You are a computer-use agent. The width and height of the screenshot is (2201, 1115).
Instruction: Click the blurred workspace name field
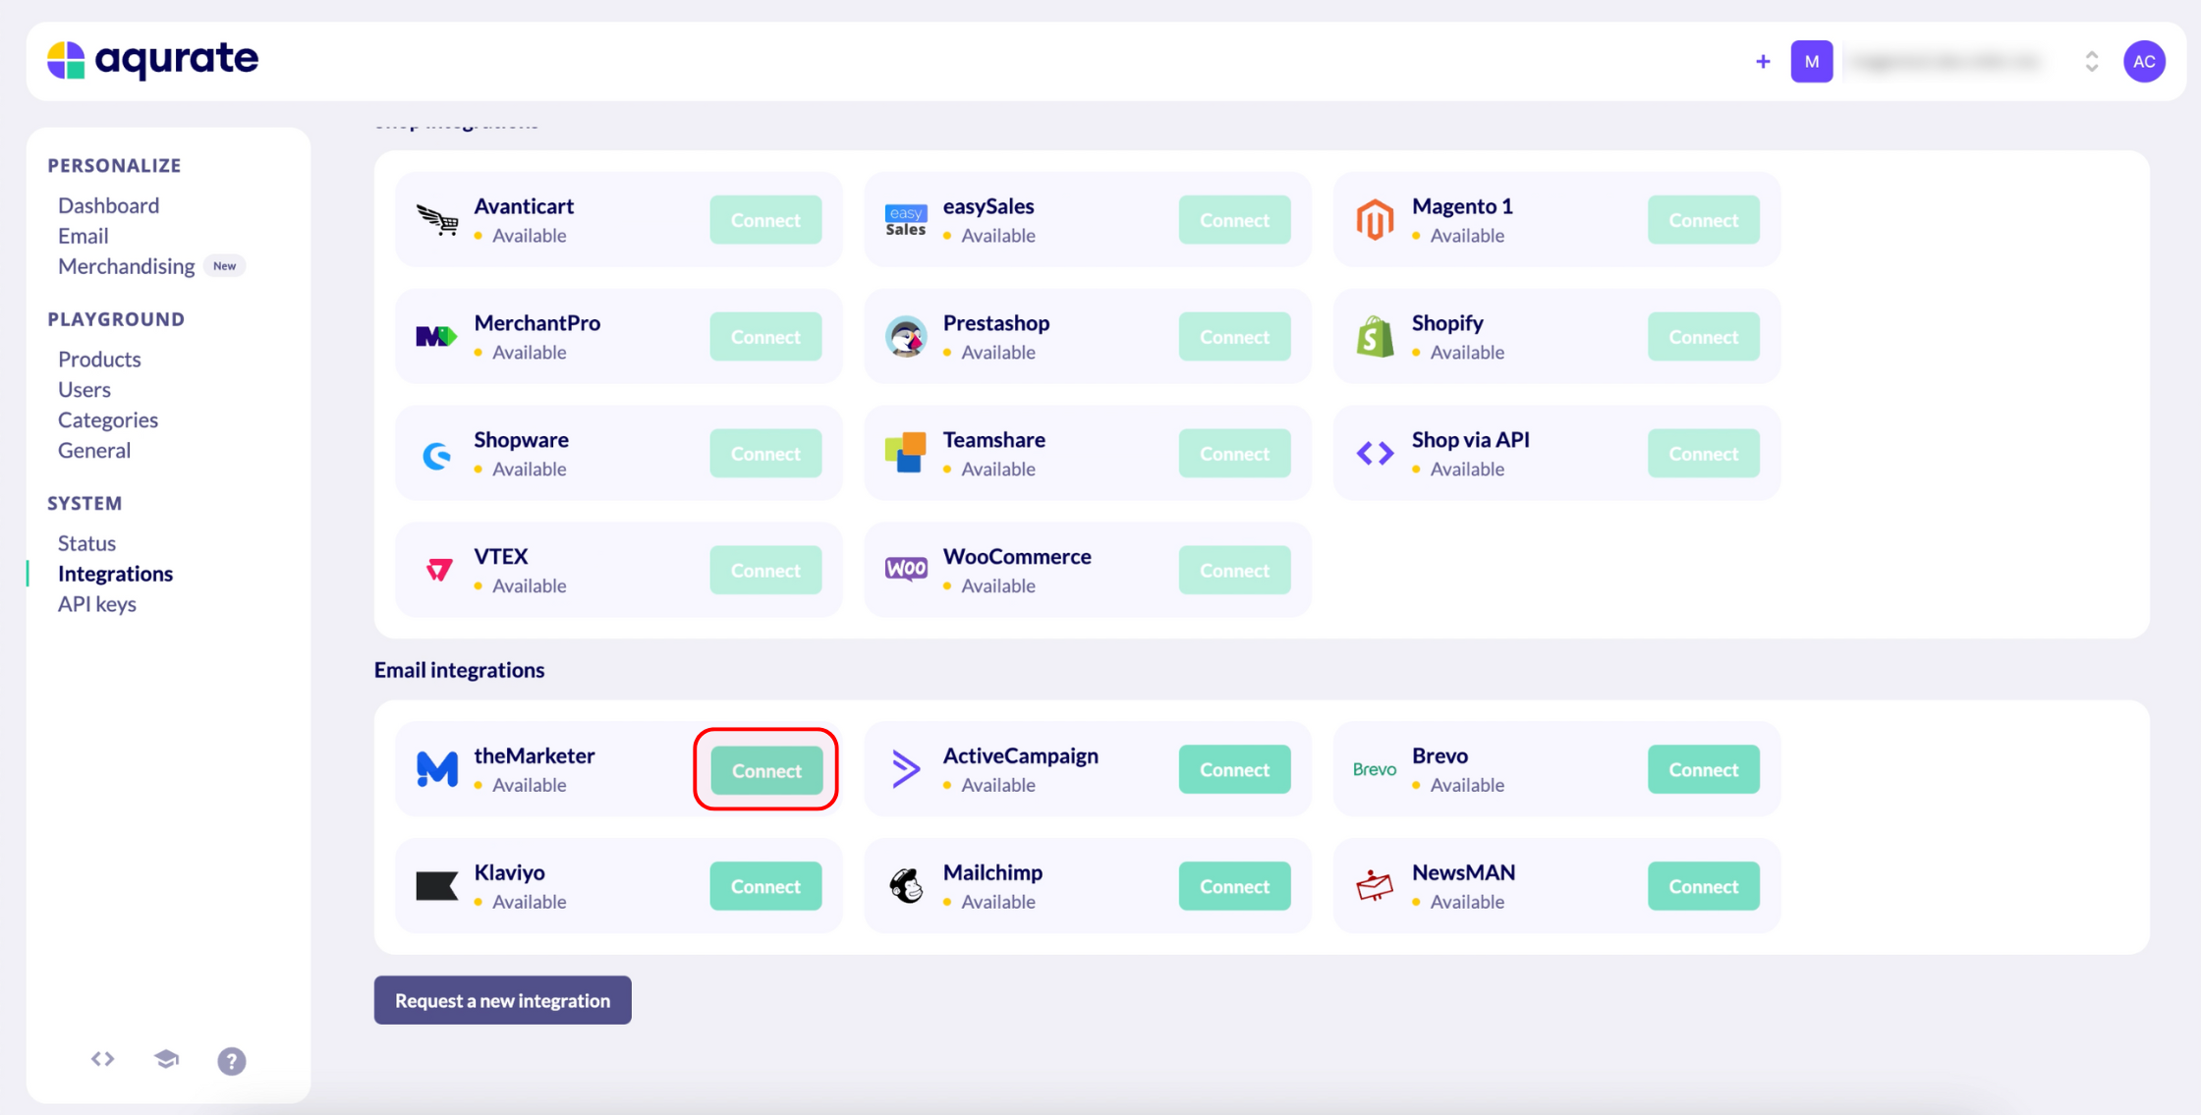[1947, 62]
